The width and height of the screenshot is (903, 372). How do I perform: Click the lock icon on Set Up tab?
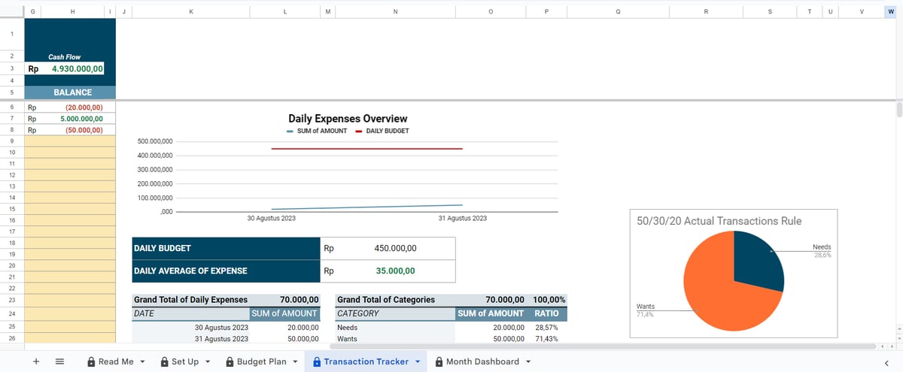[165, 361]
